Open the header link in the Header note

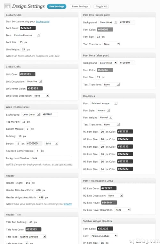(68, 204)
